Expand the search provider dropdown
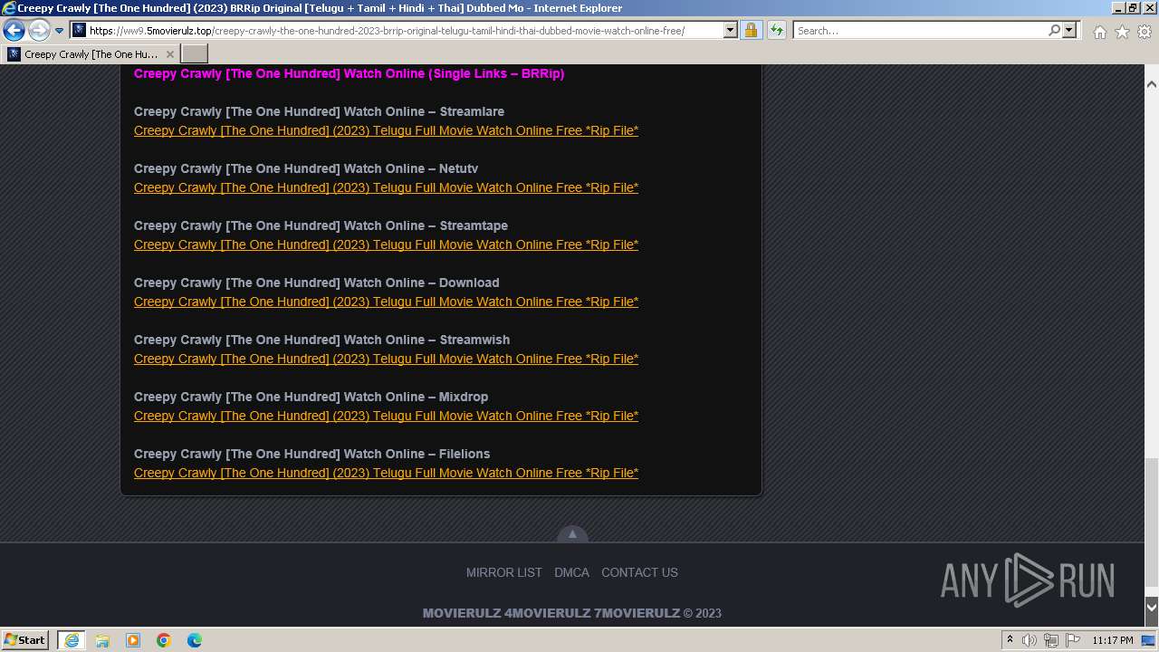This screenshot has height=652, width=1159. [x=1069, y=30]
